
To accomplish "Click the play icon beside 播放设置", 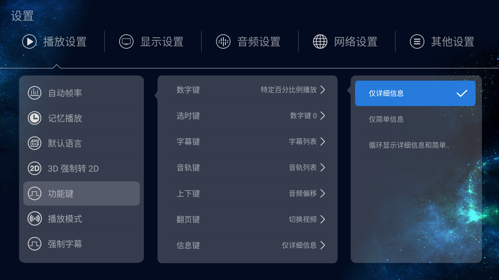I will click(x=29, y=41).
